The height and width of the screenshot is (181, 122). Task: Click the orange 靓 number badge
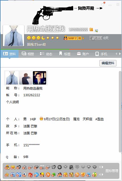[91, 30]
